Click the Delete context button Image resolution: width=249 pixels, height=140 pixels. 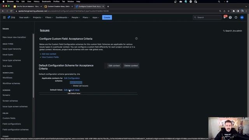pyautogui.click(x=131, y=66)
